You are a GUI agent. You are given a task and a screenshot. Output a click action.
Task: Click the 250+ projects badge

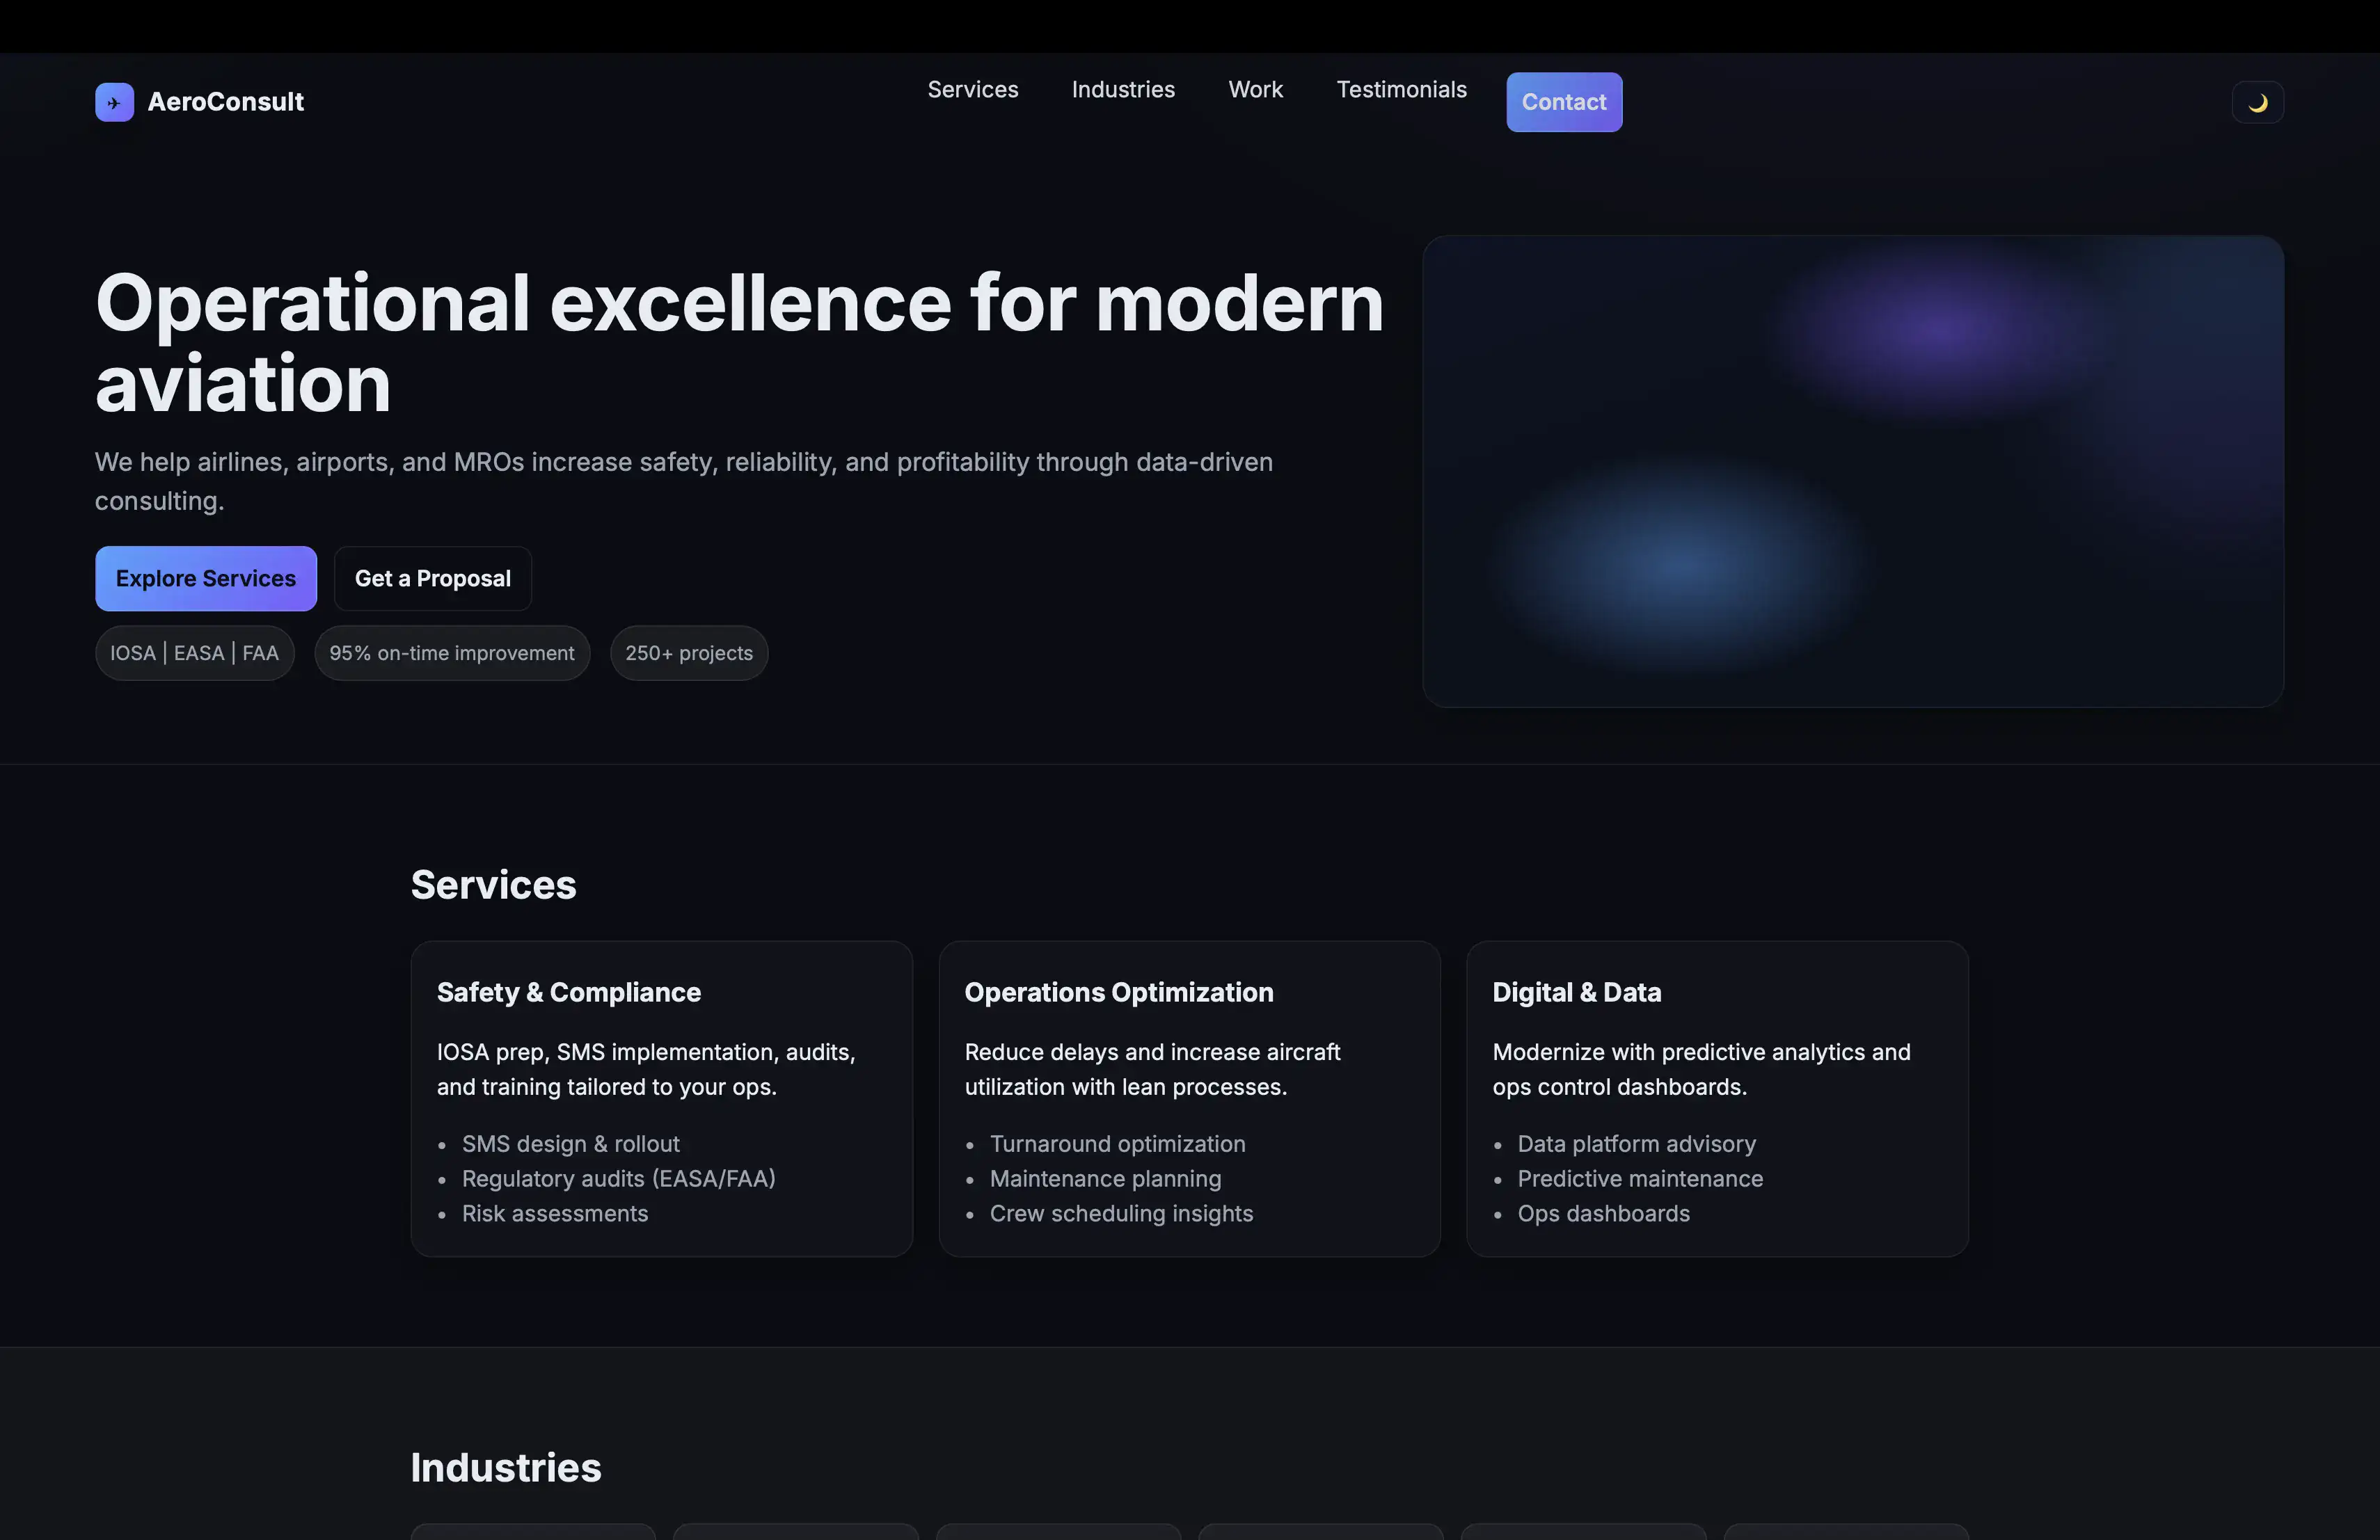[x=689, y=652]
